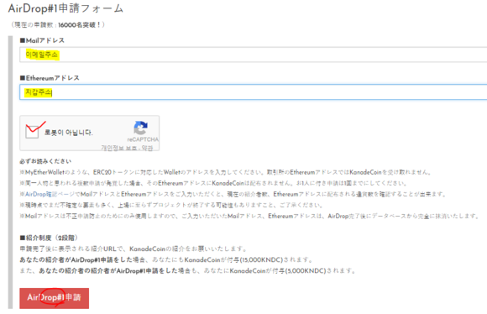Click the "必ずお読みください" notice heading

tap(45, 161)
